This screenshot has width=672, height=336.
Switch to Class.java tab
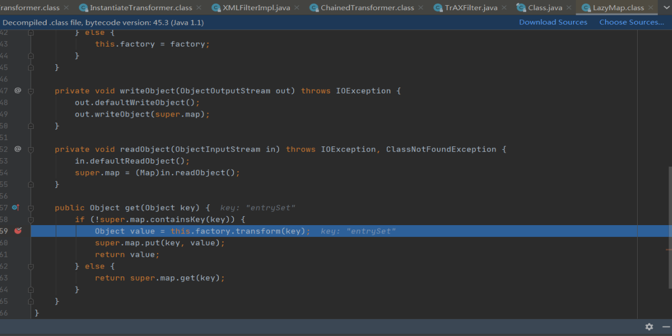click(545, 8)
